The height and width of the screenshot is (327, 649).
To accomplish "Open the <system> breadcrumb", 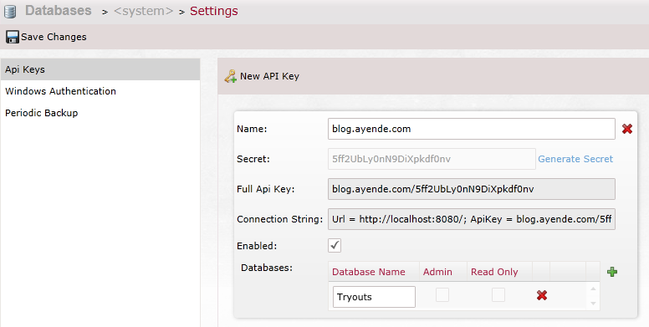I will pyautogui.click(x=144, y=11).
